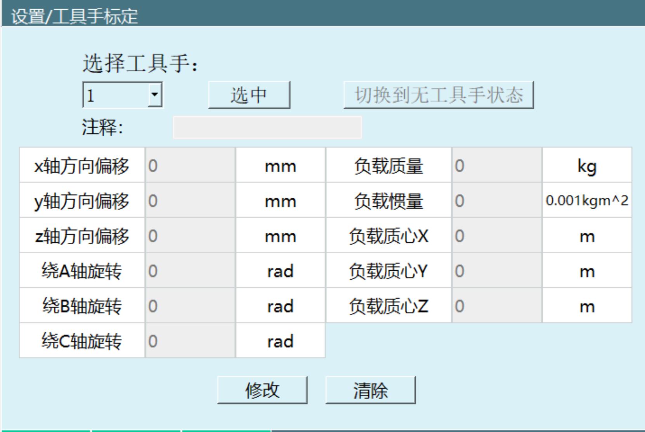The image size is (645, 432).
Task: Click the 选中 button
Action: coord(250,95)
